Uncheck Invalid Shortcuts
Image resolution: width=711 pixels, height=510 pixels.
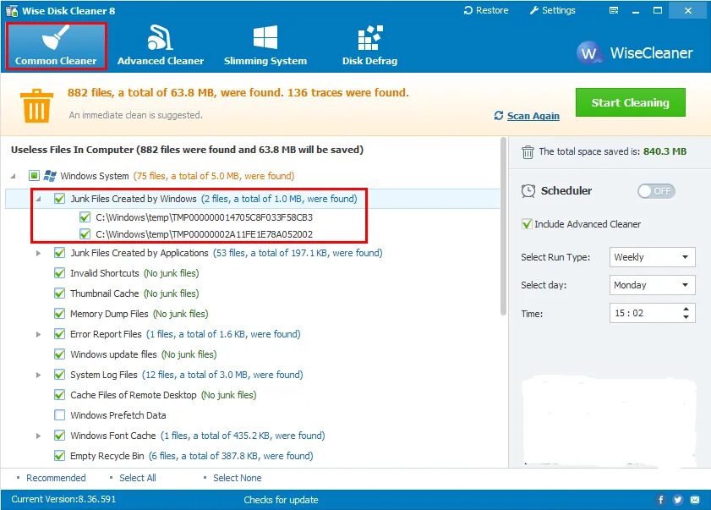pos(59,273)
